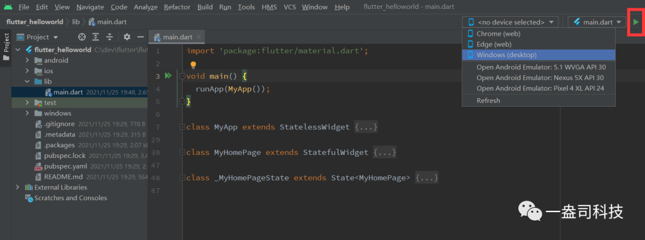645x240 pixels.
Task: Click the green Run arrow in toolbar
Action: tap(636, 22)
